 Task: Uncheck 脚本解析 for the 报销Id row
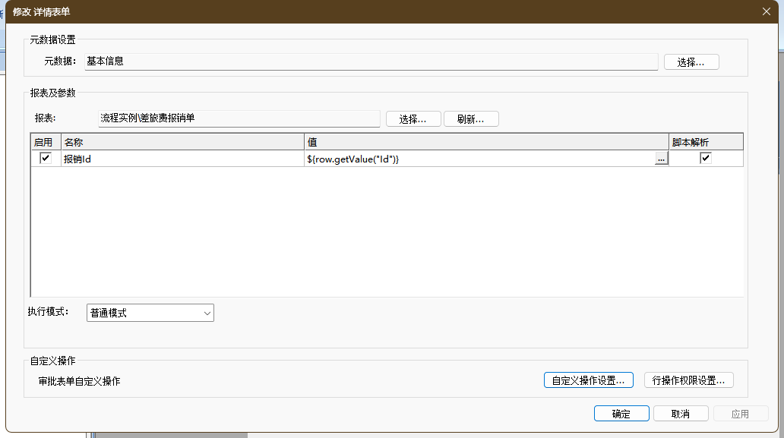pyautogui.click(x=706, y=158)
